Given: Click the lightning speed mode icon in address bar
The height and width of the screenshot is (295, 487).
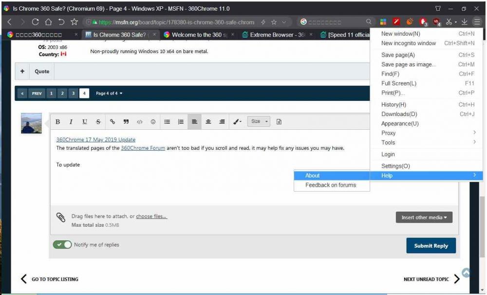Looking at the screenshot, I should (263, 22).
